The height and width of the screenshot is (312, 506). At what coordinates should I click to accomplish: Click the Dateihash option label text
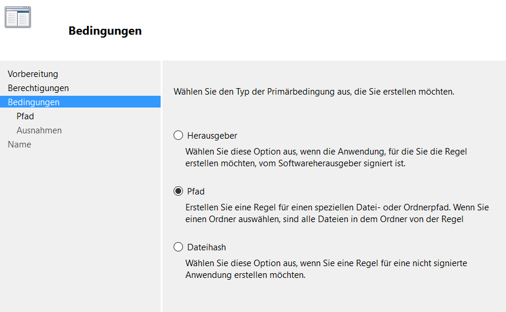tap(207, 247)
